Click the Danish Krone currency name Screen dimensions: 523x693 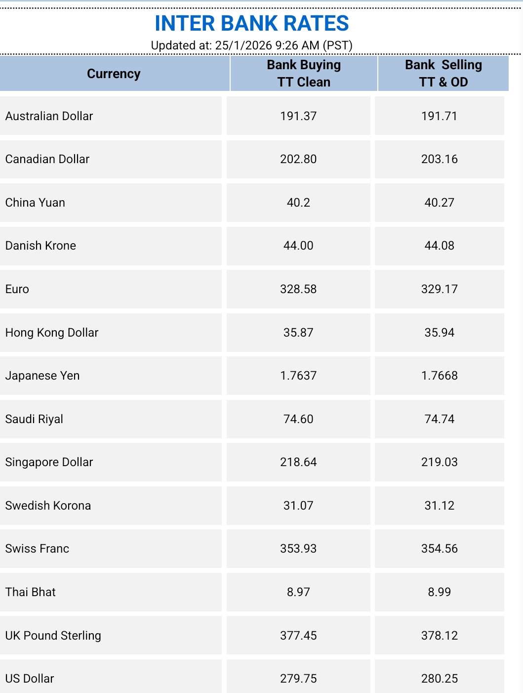point(40,246)
